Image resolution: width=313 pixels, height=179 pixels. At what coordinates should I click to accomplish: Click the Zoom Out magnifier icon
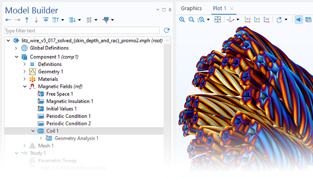click(x=191, y=20)
